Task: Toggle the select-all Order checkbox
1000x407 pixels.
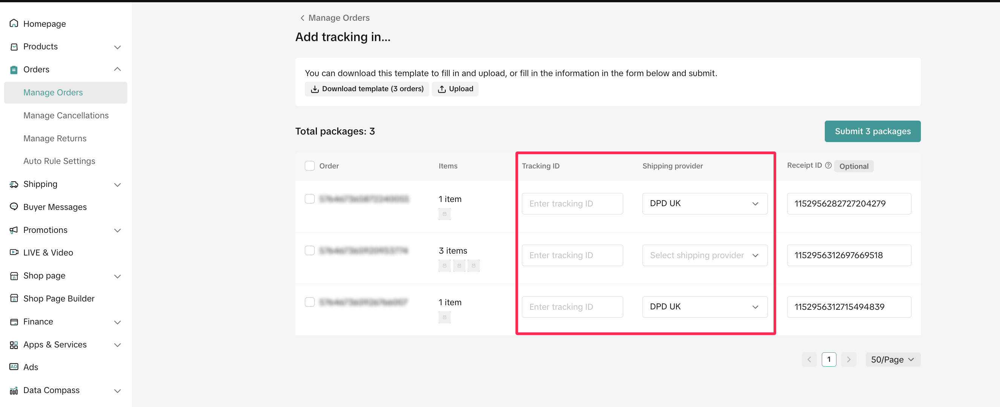Action: point(309,166)
